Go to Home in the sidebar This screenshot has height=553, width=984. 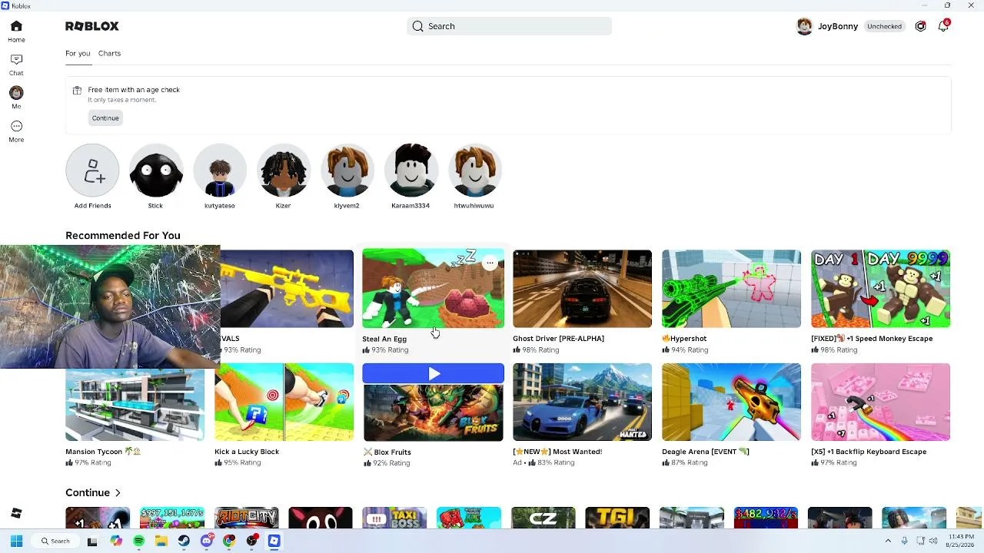coord(16,31)
